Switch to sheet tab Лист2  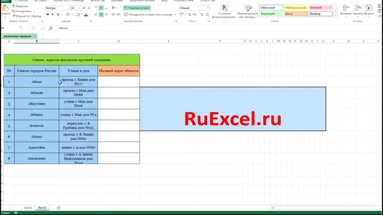point(42,208)
